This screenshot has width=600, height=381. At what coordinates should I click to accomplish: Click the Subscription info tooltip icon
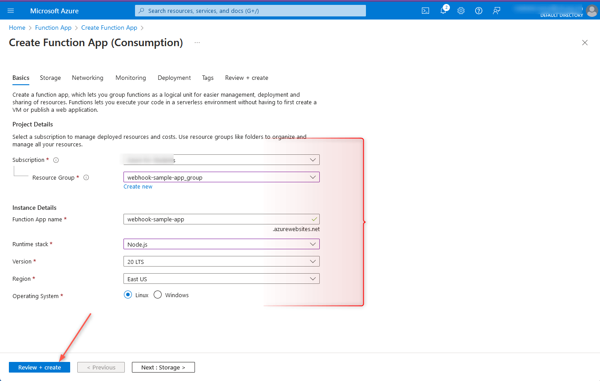(56, 160)
